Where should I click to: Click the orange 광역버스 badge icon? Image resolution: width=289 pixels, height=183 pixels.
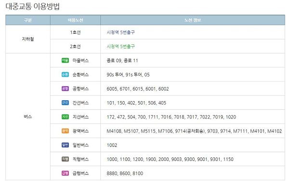[65, 131]
